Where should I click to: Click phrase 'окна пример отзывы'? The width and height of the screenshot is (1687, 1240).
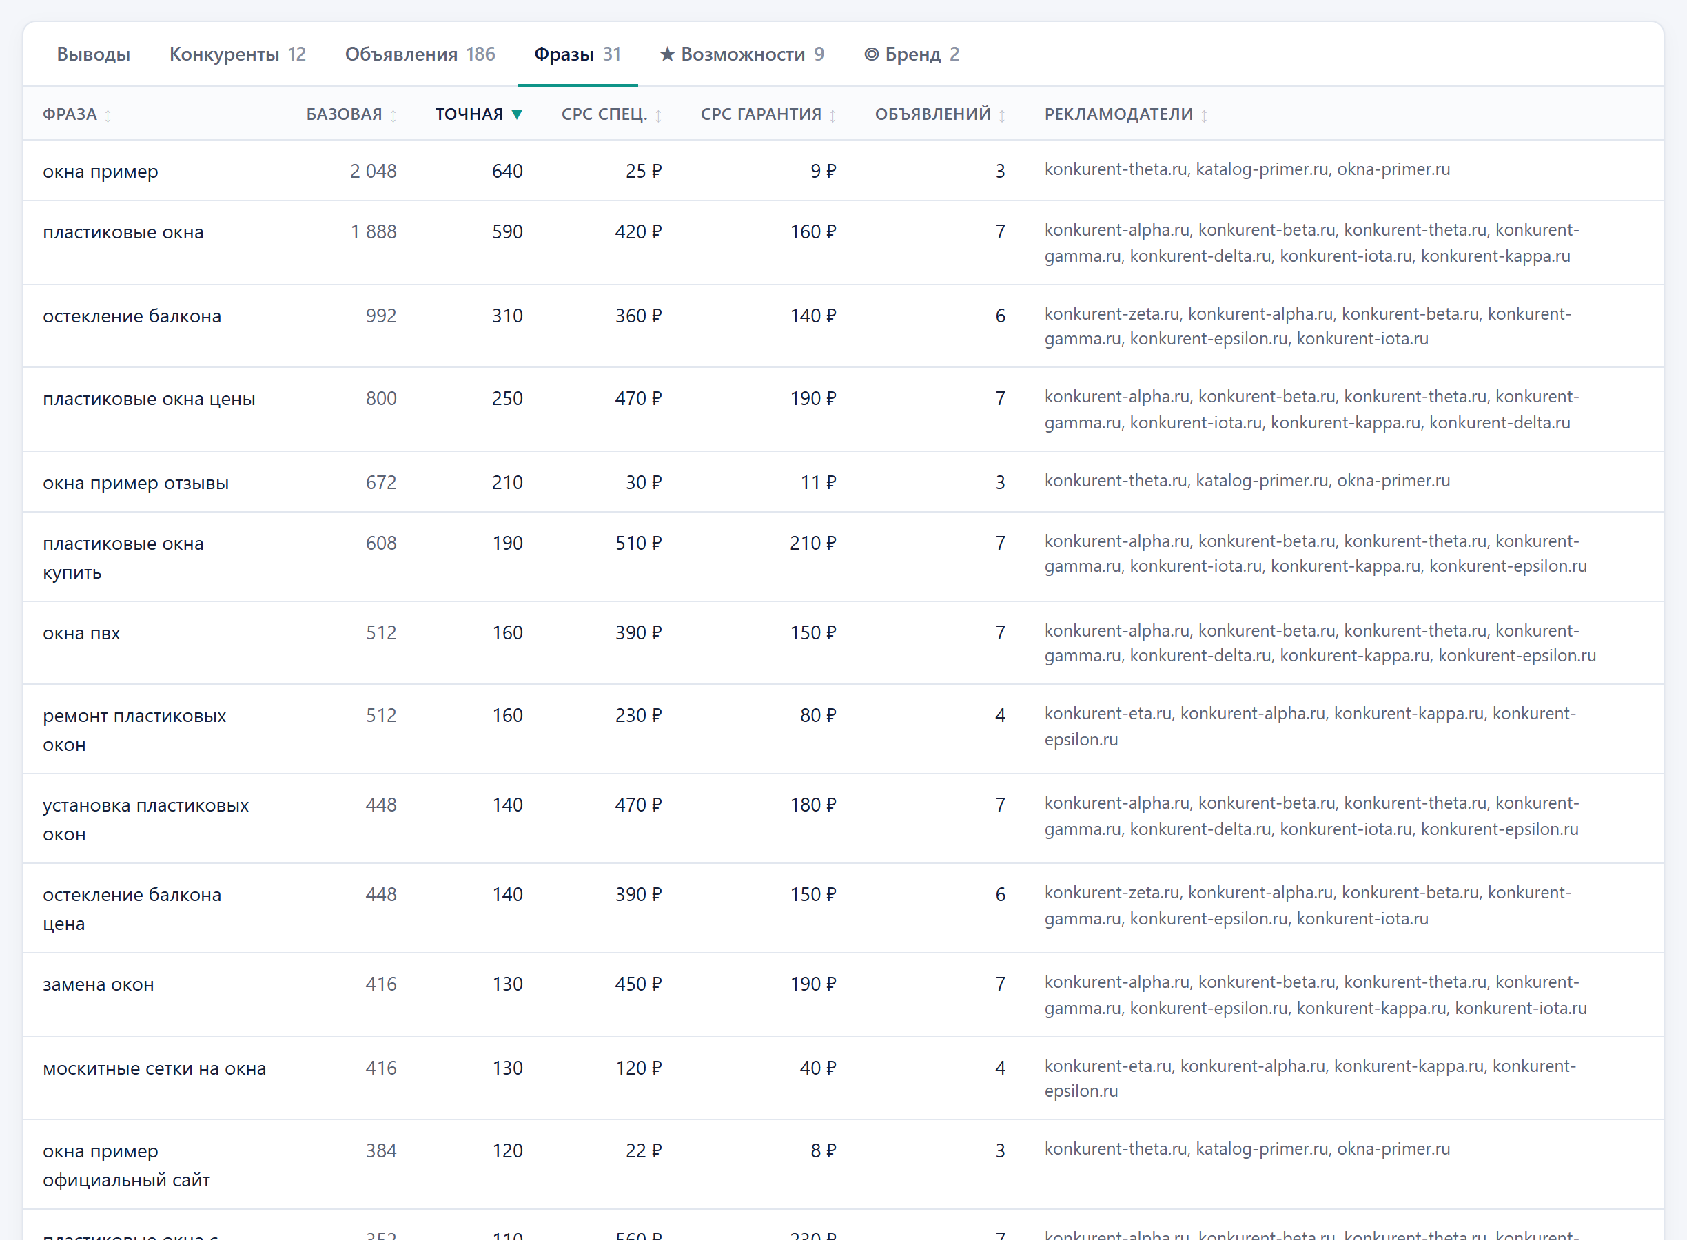click(136, 483)
